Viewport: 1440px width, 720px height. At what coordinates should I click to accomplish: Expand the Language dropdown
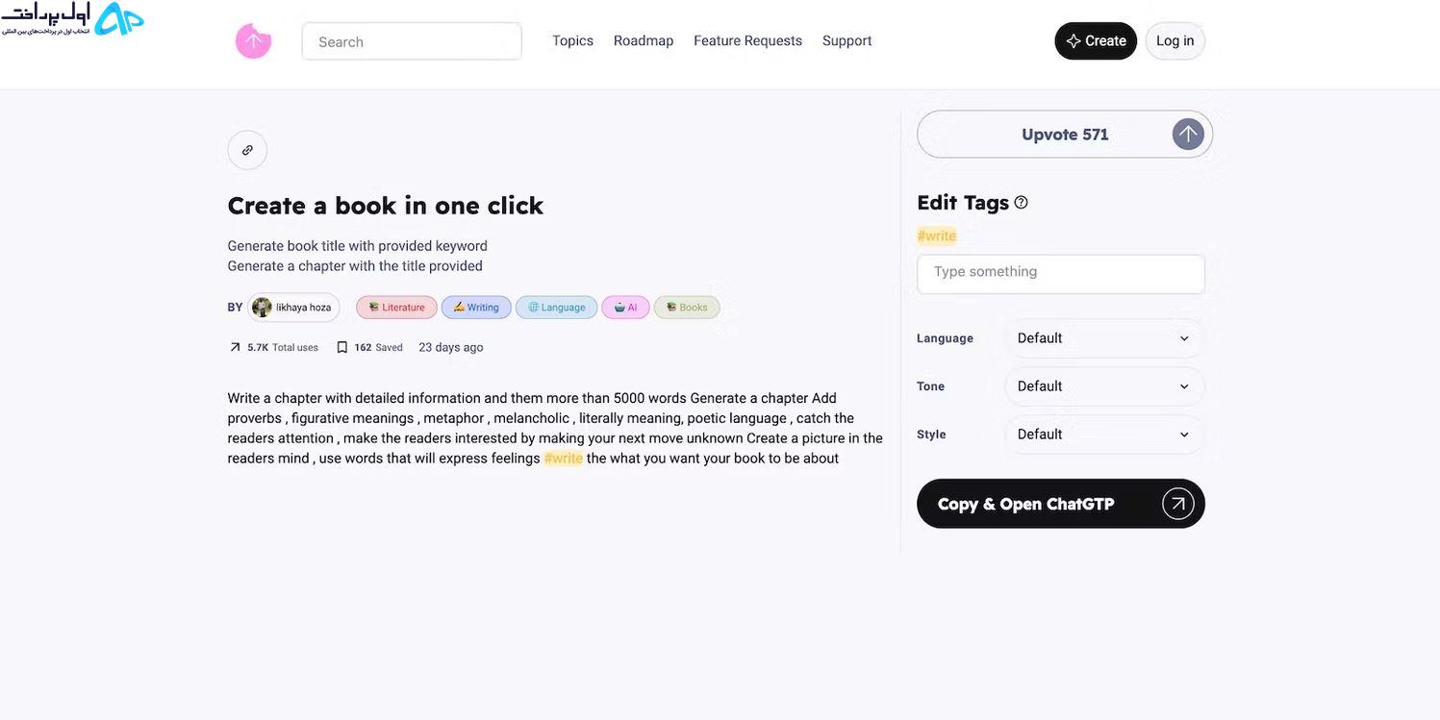1104,338
